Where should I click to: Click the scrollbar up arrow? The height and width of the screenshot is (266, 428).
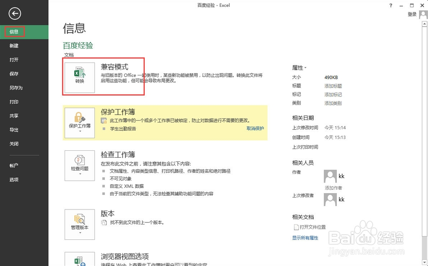click(424, 24)
